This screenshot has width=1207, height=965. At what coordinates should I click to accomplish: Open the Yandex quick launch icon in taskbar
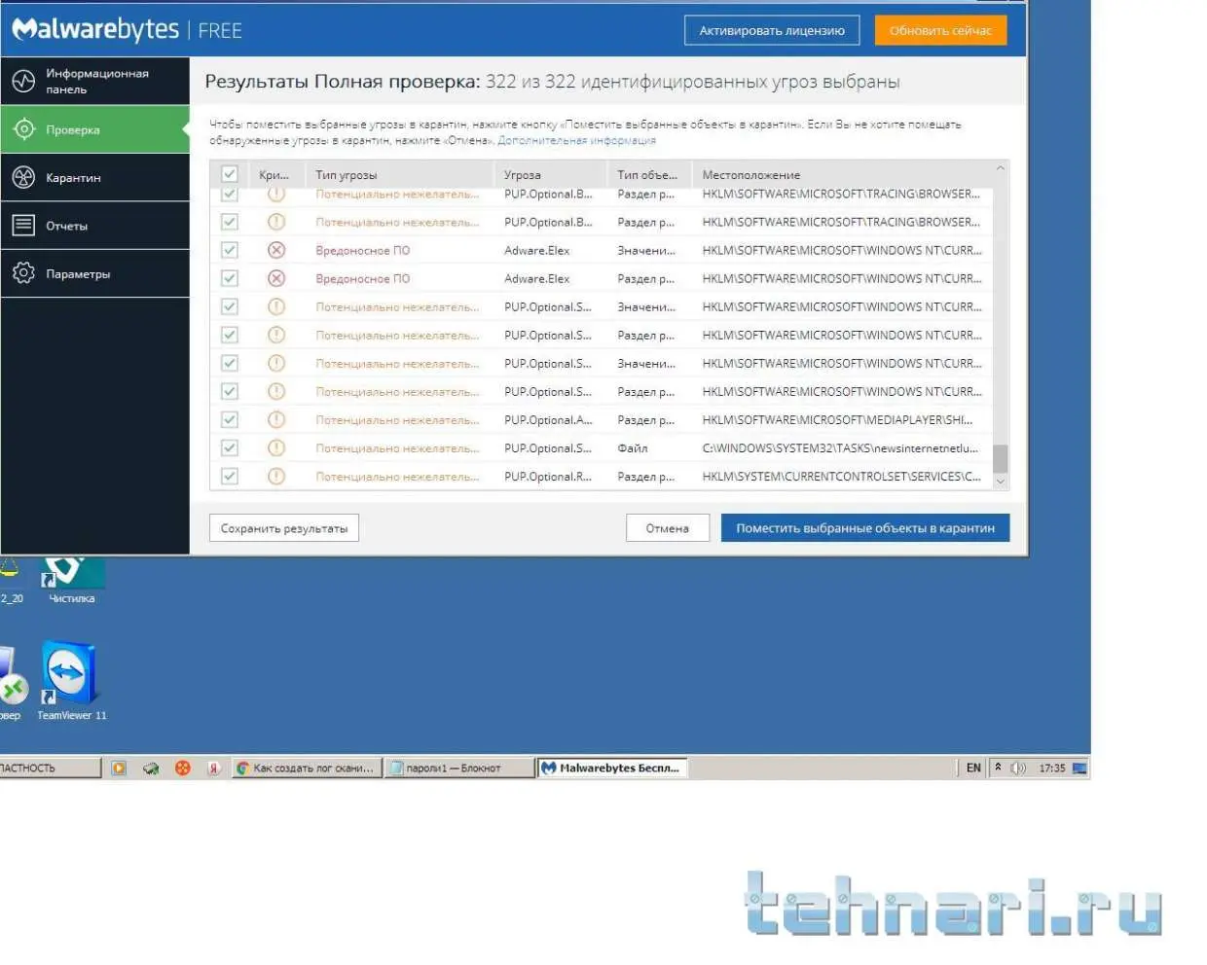click(x=213, y=768)
